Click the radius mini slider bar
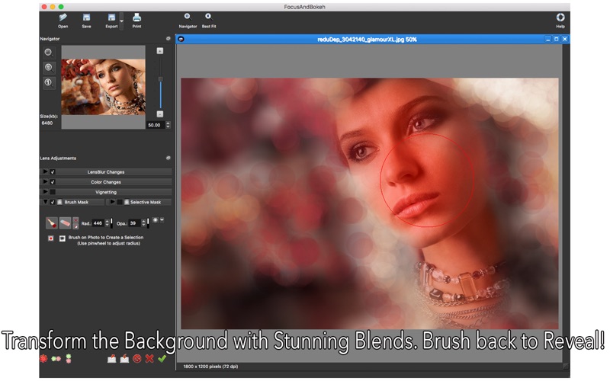This screenshot has height=381, width=610. point(111,223)
